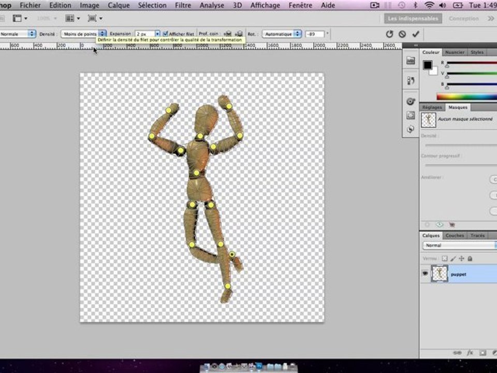Collapse the panel dock with double arrows
The width and height of the screenshot is (497, 373).
(x=416, y=46)
